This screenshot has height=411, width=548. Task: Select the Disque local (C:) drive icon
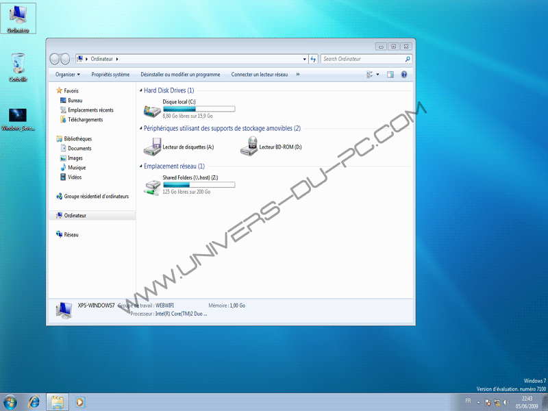[x=152, y=110]
